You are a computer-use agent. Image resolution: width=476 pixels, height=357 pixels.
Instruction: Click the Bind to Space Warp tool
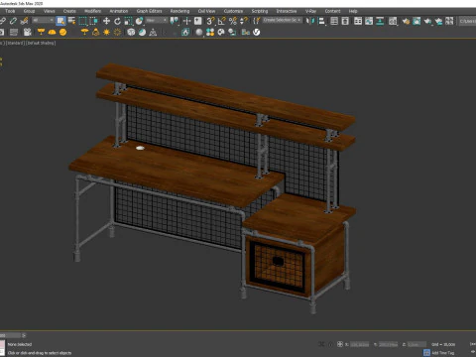pyautogui.click(x=24, y=21)
